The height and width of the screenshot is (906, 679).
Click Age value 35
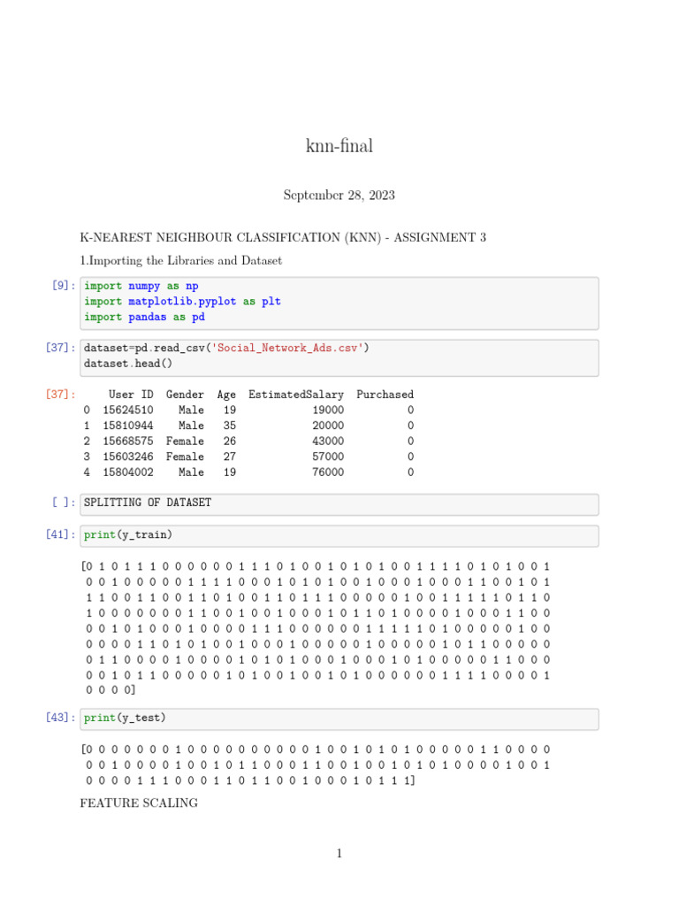pos(230,426)
